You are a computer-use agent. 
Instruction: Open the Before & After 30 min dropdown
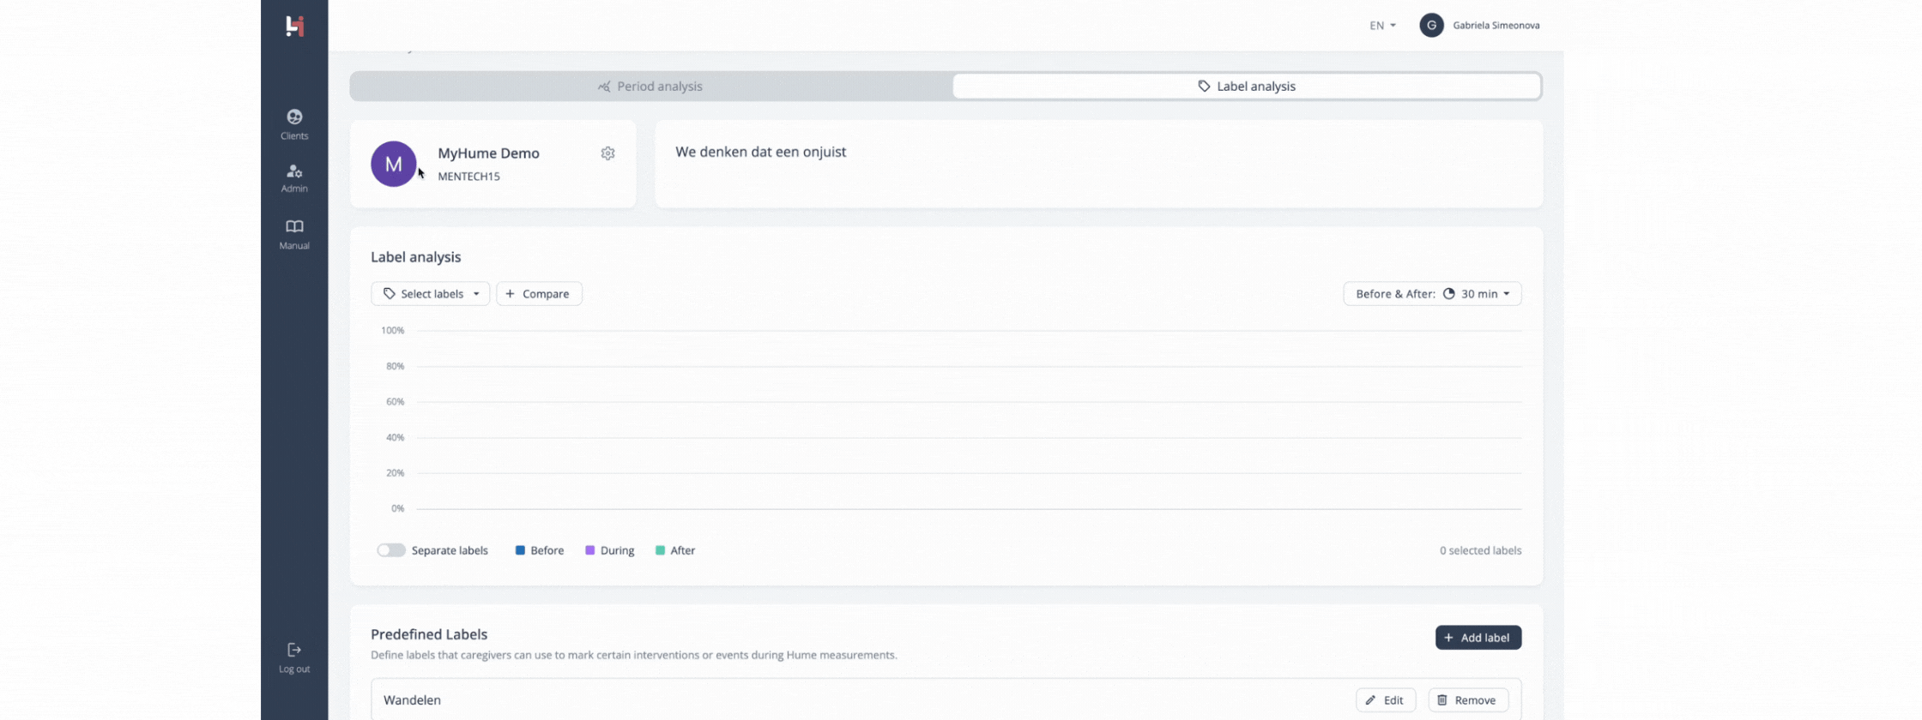pos(1432,294)
